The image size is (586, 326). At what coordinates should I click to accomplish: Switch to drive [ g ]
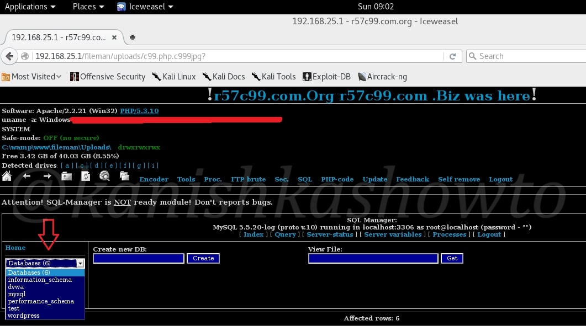(139, 165)
